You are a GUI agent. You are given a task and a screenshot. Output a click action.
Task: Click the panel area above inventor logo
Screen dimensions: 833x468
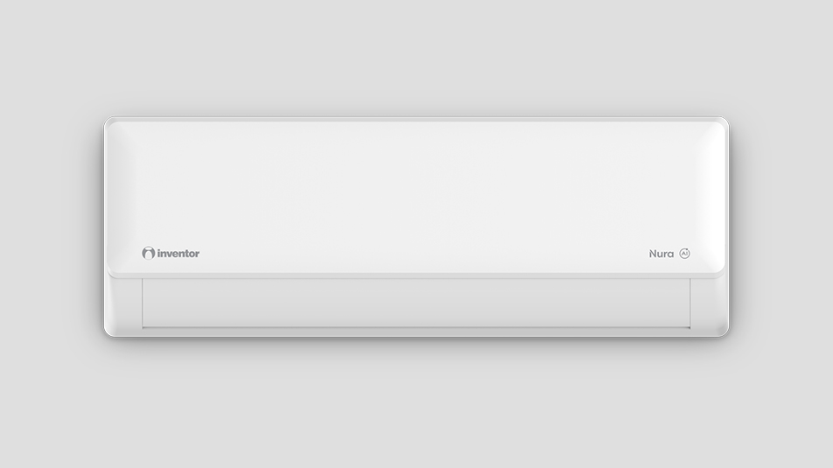[x=171, y=202]
